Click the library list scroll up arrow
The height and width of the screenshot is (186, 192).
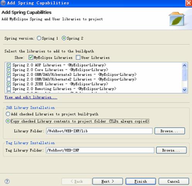point(185,65)
